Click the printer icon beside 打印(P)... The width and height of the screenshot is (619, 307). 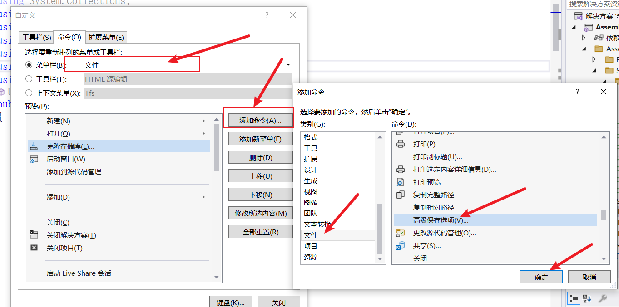pyautogui.click(x=401, y=144)
